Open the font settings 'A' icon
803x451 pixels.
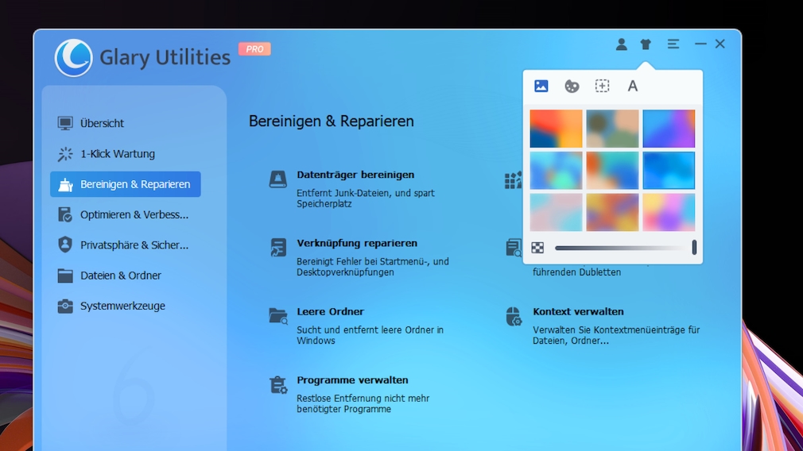[633, 86]
